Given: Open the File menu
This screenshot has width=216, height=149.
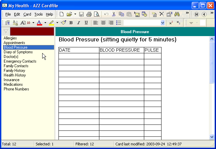Looking at the screenshot, I should coord(8,14).
